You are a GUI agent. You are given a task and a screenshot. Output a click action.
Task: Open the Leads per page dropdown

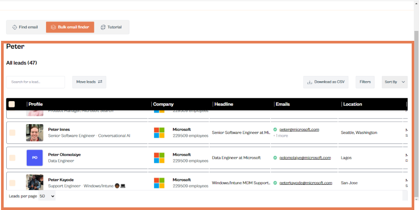click(47, 196)
